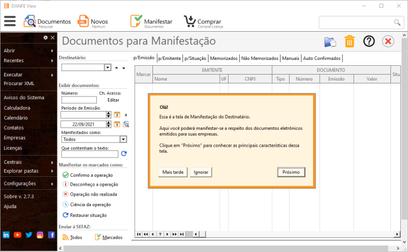Click the Mais tarde button
This screenshot has height=252, width=408.
click(173, 172)
